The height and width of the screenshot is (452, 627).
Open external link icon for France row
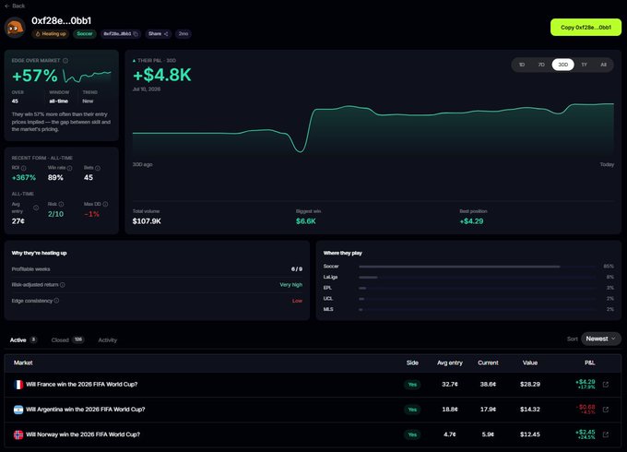coord(606,385)
